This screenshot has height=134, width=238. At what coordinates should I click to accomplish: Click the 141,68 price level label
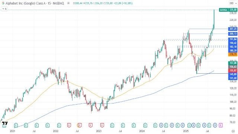(x=233, y=78)
